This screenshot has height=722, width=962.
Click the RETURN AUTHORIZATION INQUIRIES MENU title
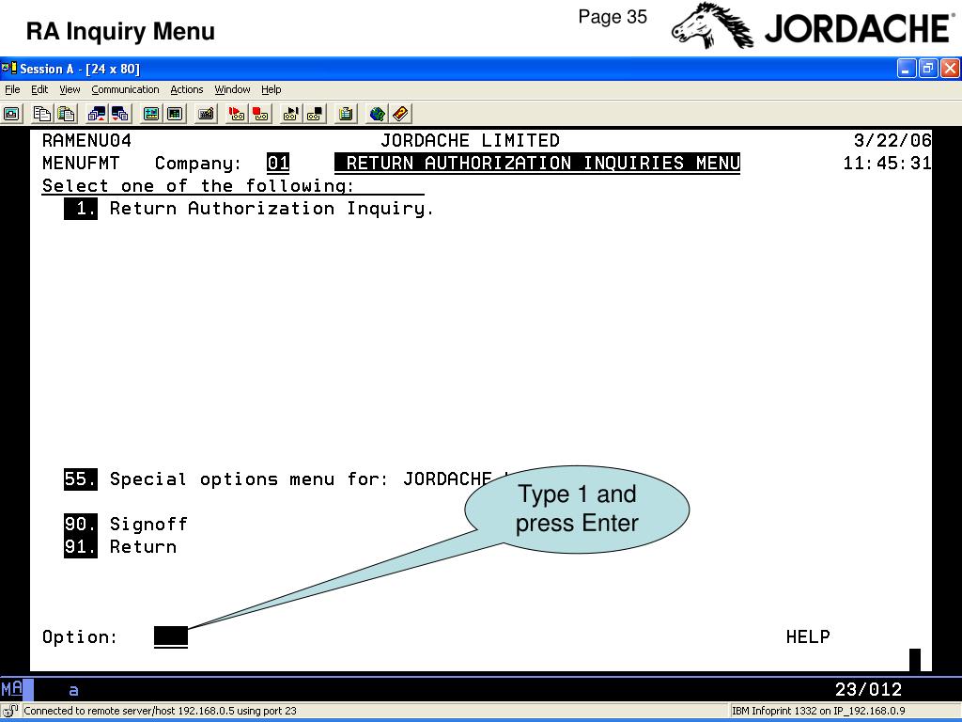pos(537,164)
